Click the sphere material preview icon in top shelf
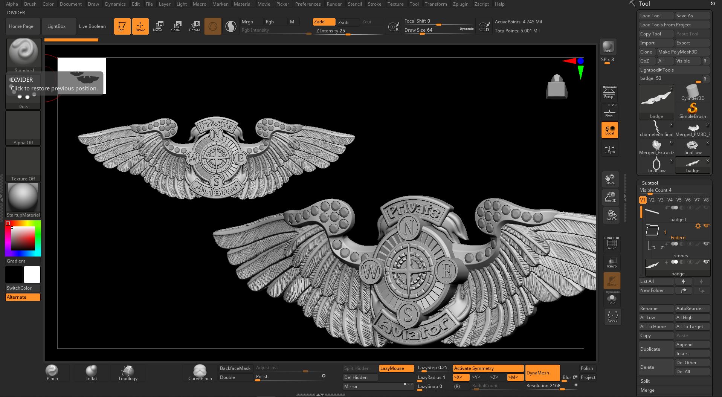This screenshot has width=722, height=397. 213,26
